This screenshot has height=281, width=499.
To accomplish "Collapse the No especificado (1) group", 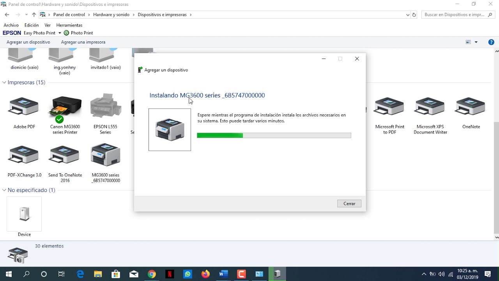I will point(4,190).
